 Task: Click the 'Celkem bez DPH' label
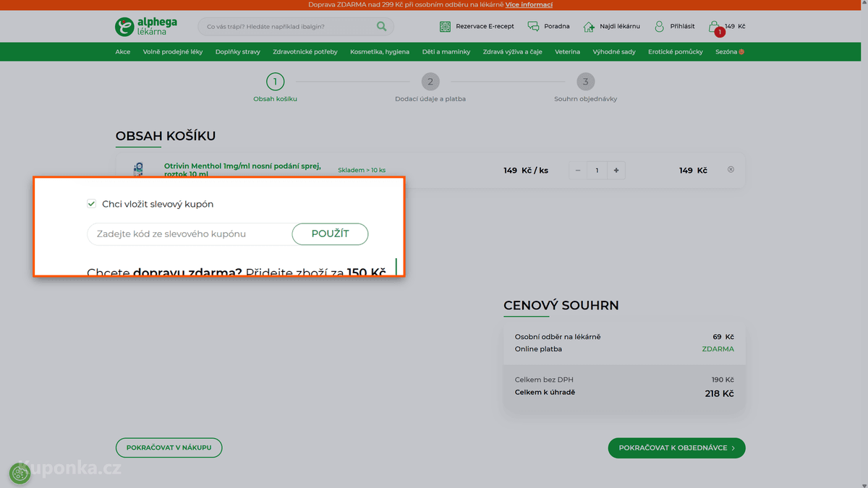tap(544, 380)
